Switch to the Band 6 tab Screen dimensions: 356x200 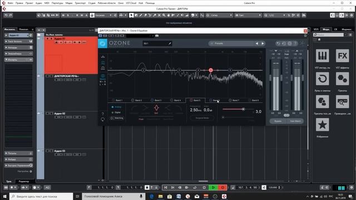click(x=215, y=100)
